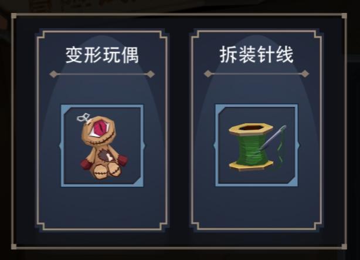
Task: Click divider line under 拆装针线
Action: 256,74
